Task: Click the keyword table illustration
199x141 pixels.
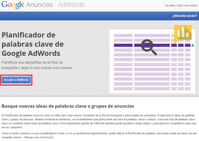Action: click(152, 61)
